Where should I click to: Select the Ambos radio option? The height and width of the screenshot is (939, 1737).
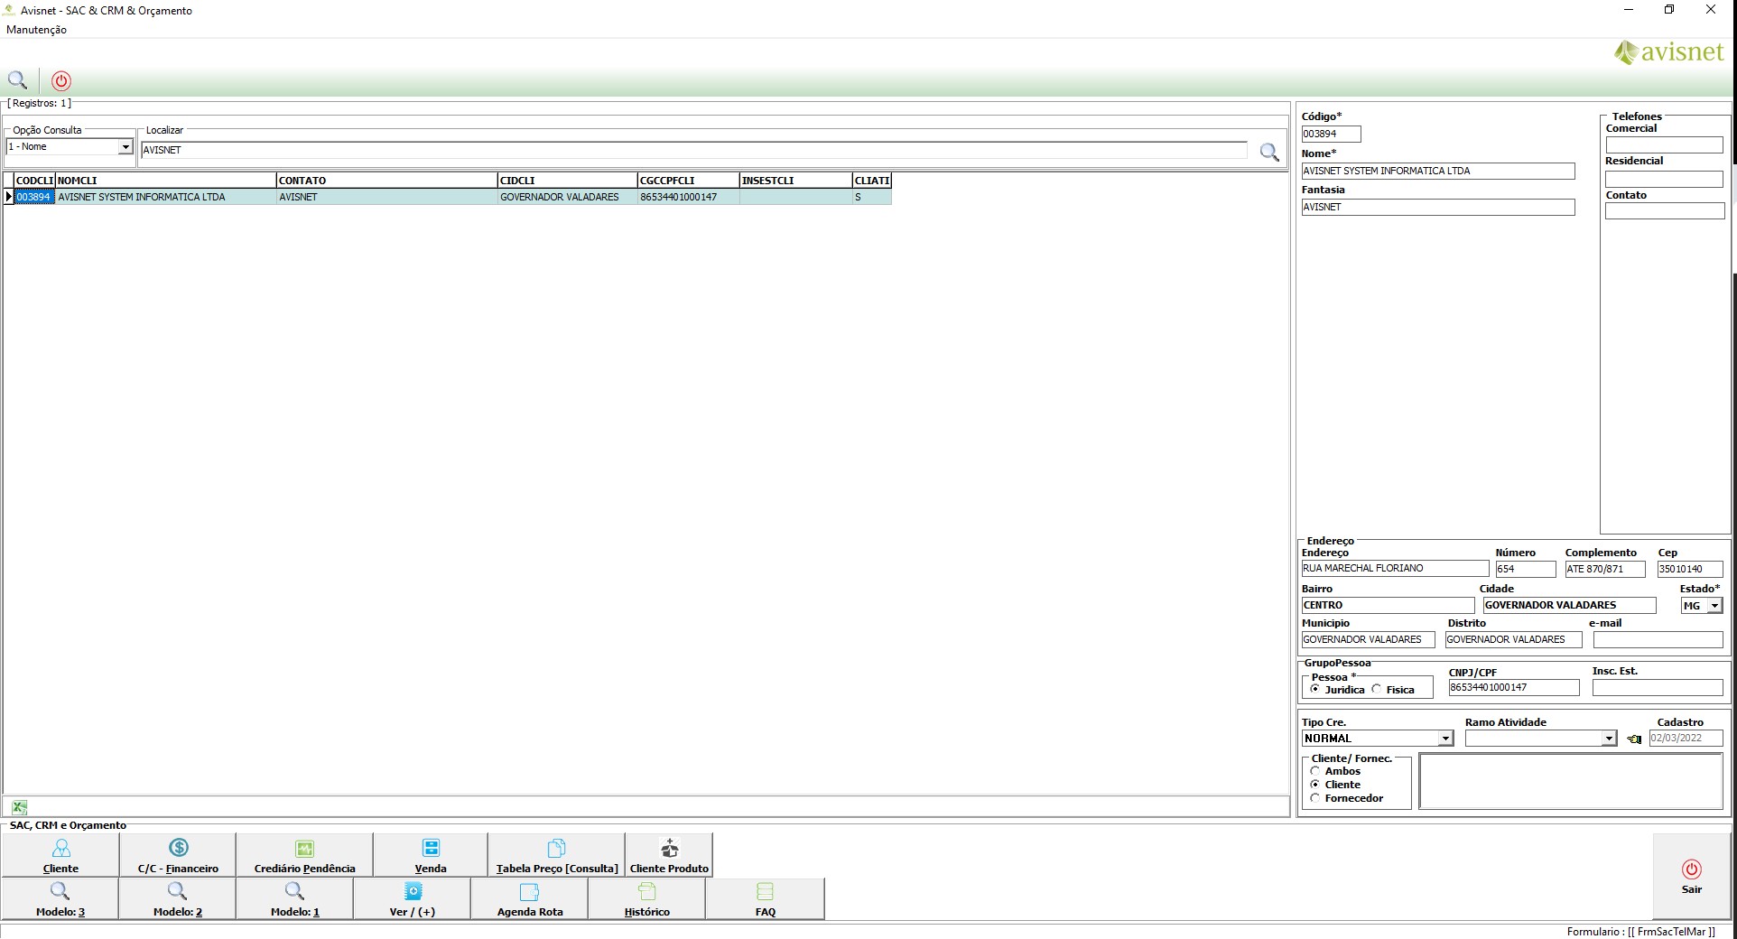pyautogui.click(x=1315, y=771)
